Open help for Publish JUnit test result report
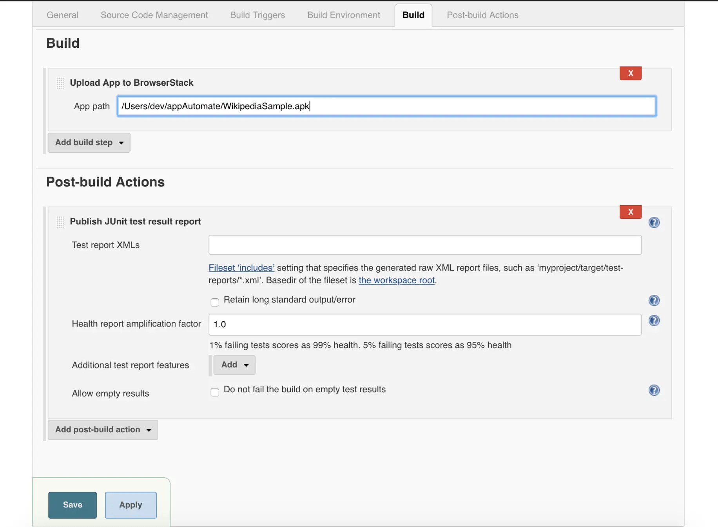 click(654, 222)
